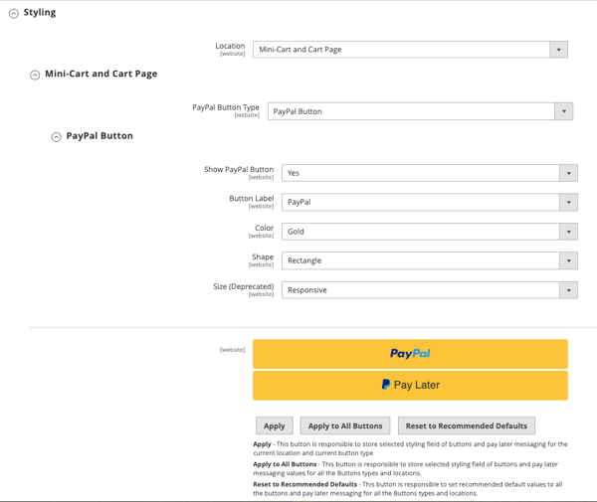This screenshot has width=597, height=502.
Task: Click Reset to Recommended Defaults button
Action: pos(467,425)
